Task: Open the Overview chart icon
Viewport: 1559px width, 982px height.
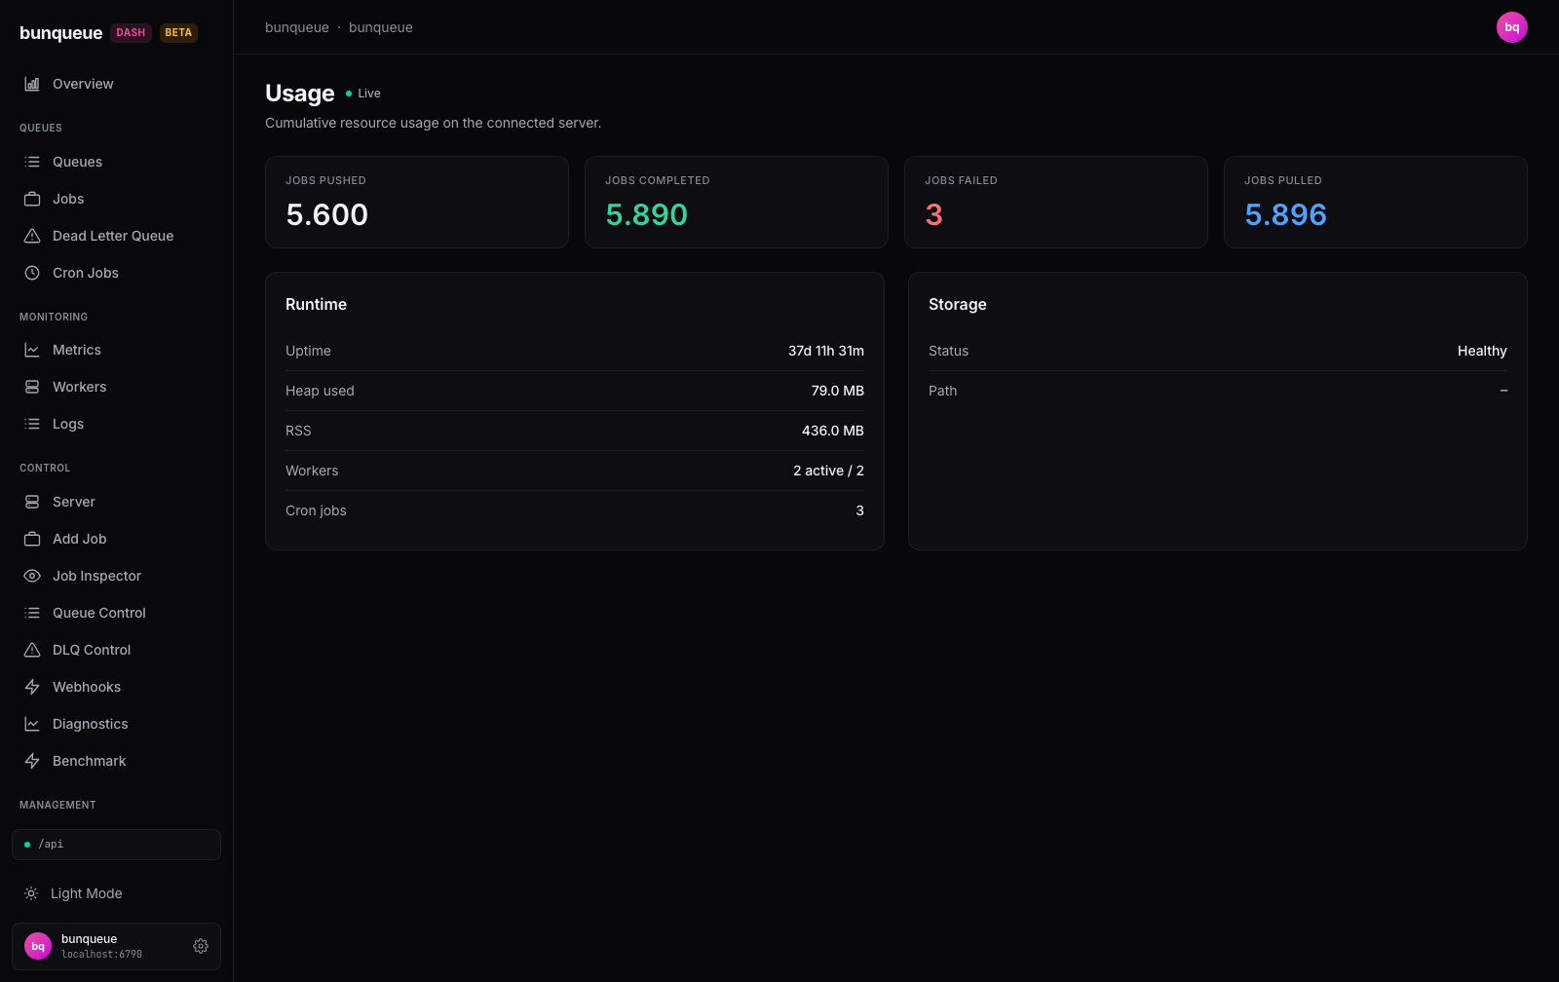Action: pos(32,84)
